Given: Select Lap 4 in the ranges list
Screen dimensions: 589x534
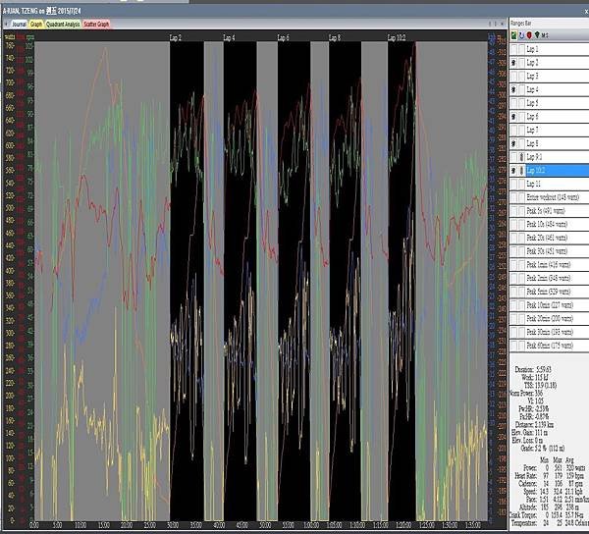Looking at the screenshot, I should [549, 89].
